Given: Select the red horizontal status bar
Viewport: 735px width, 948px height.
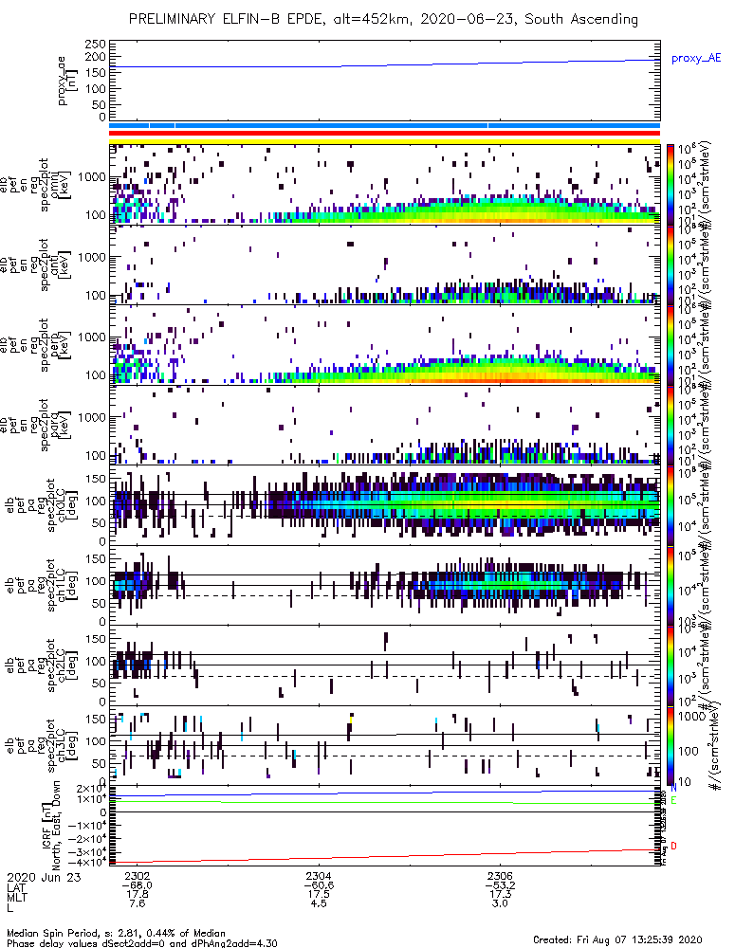Looking at the screenshot, I should point(385,134).
